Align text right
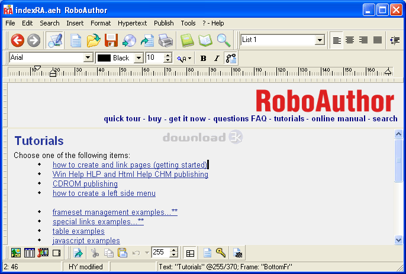 point(363,40)
